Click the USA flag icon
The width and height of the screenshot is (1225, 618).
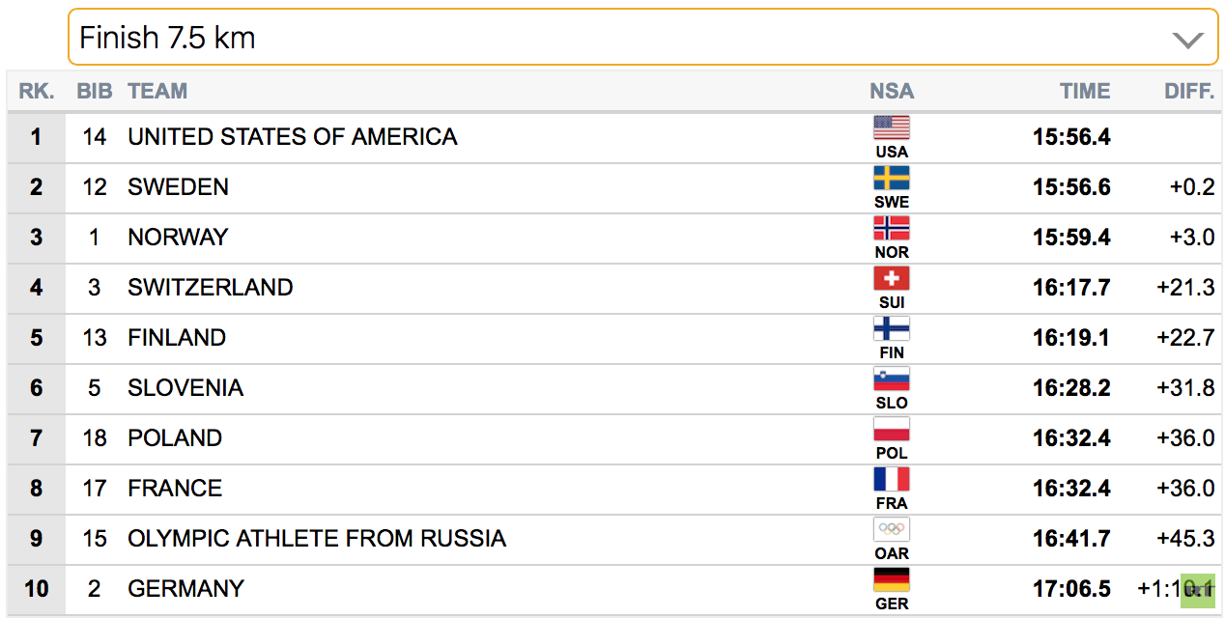coord(892,127)
